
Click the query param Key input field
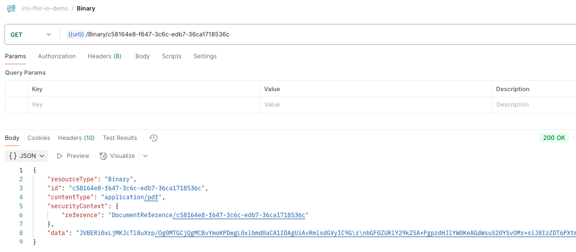[x=143, y=105]
